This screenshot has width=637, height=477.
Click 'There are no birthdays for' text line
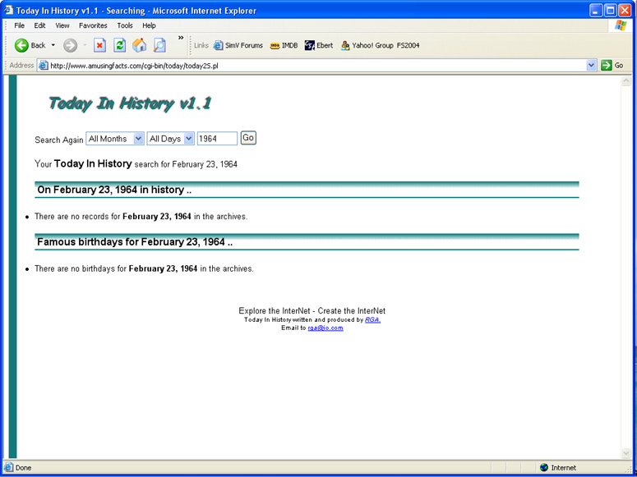(x=144, y=268)
